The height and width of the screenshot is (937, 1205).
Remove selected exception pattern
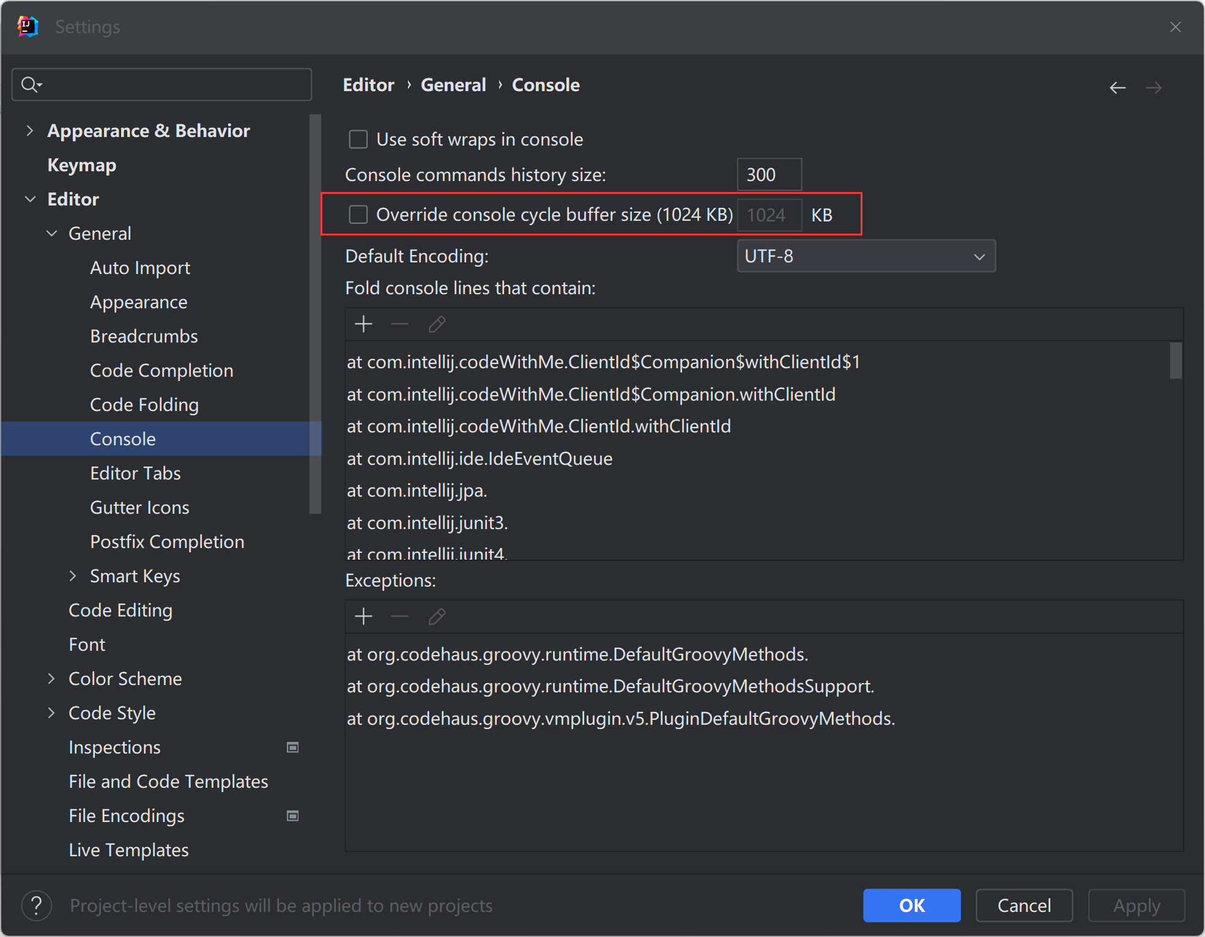tap(399, 617)
